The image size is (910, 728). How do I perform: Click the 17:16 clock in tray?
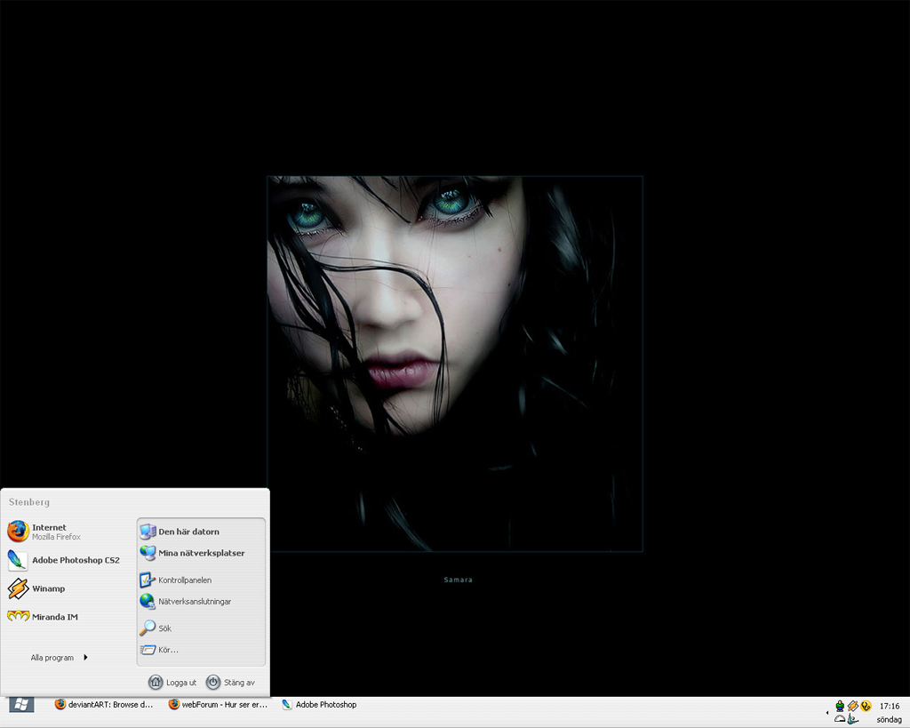tap(889, 706)
